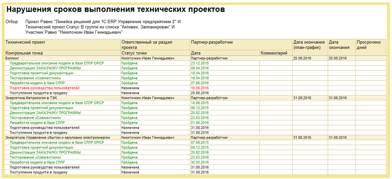
Task: Click the date "27.06.2016"
Action: [x=200, y=83]
